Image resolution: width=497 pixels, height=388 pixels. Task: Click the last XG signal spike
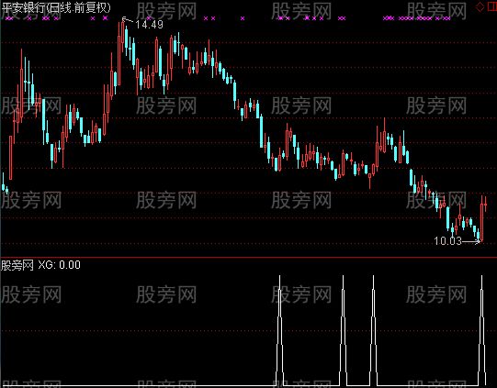pyautogui.click(x=481, y=330)
